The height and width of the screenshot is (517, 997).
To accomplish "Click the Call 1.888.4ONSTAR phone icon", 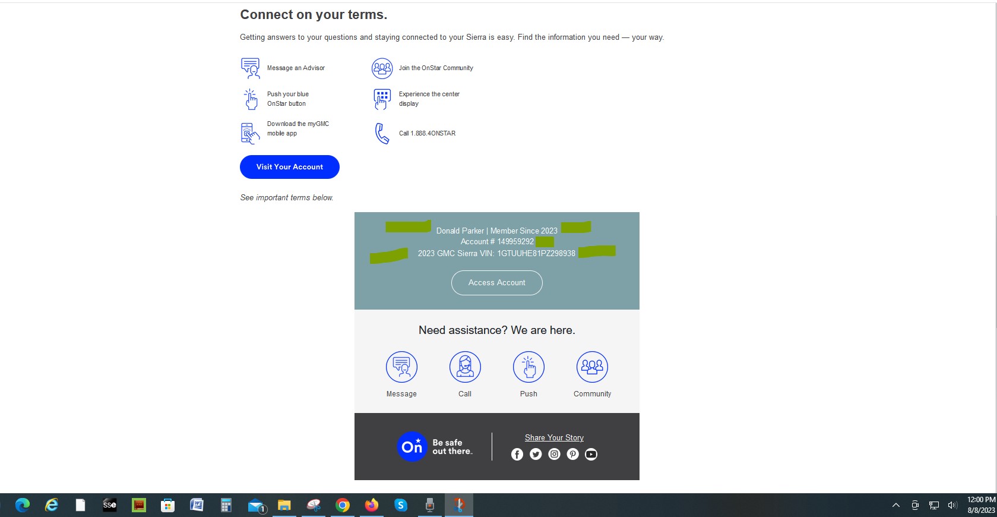I will 381,134.
